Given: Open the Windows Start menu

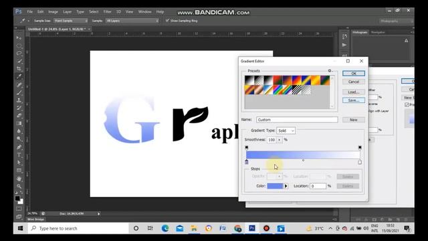Looking at the screenshot, I should point(21,228).
